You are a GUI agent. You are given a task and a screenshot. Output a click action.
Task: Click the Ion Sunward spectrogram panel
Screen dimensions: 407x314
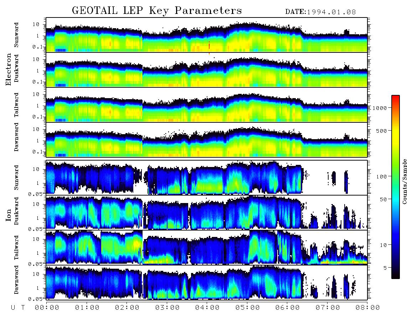(207, 178)
